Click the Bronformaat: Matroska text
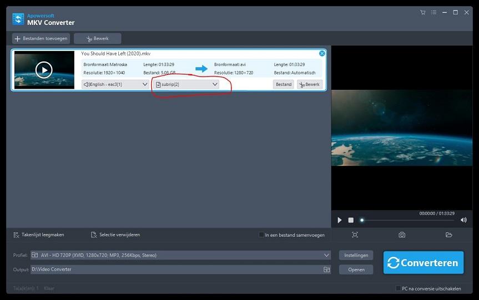Screen dimensions: 479x300 [x=105, y=64]
